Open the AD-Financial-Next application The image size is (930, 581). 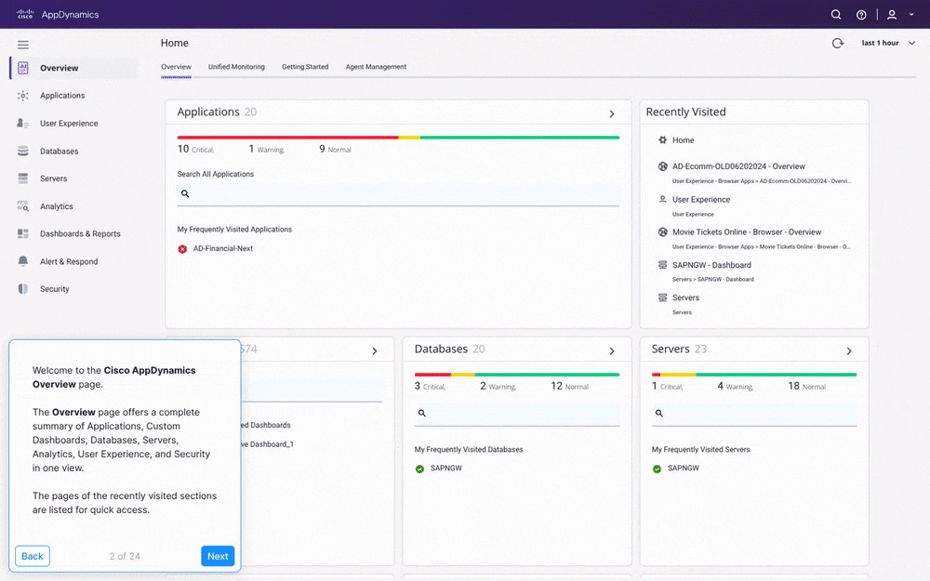(x=223, y=248)
